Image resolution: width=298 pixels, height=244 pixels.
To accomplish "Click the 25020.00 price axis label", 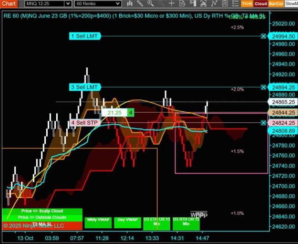I will pos(283,24).
